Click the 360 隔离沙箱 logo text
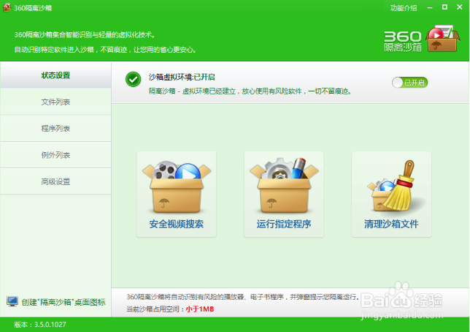This screenshot has height=332, width=470. [x=403, y=41]
